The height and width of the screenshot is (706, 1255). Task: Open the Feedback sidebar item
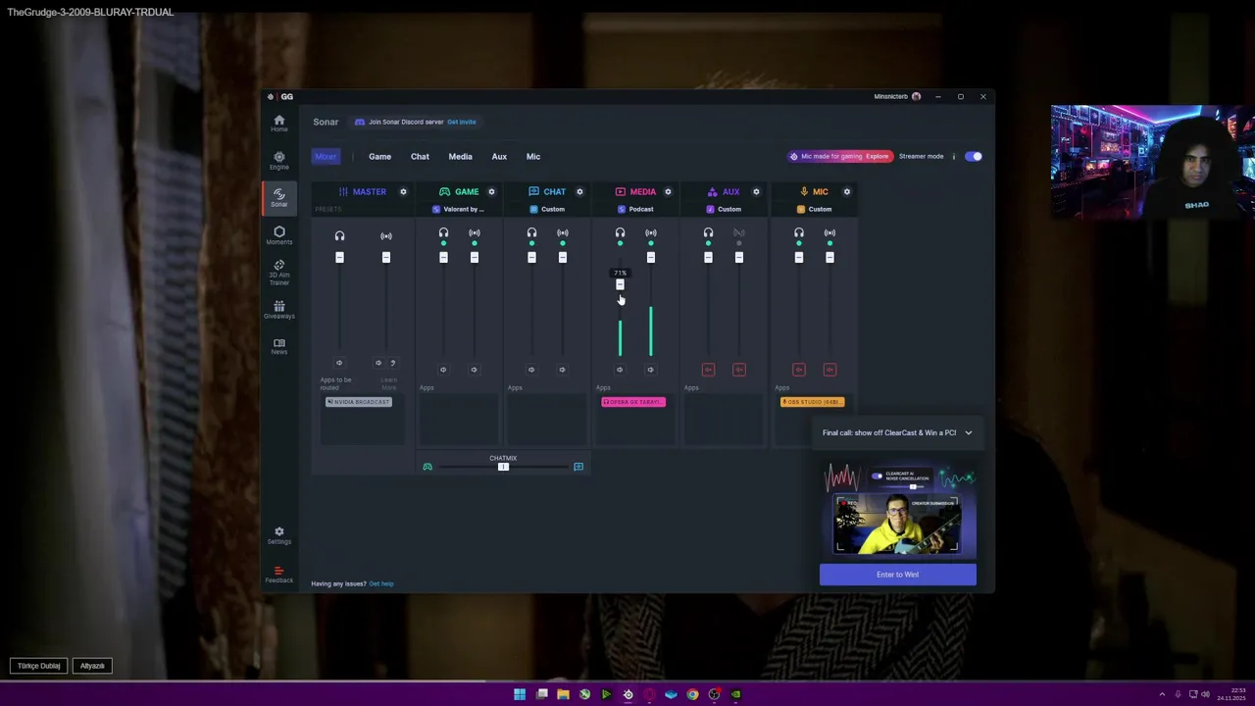tap(279, 575)
